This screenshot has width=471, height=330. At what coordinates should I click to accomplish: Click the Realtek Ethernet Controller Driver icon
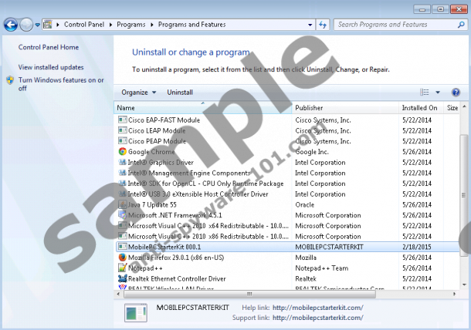(x=122, y=279)
